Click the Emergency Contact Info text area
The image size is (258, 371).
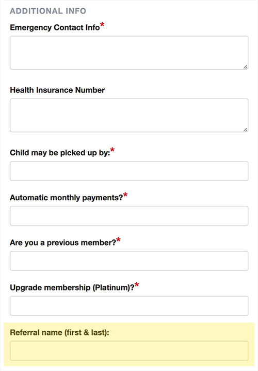129,53
